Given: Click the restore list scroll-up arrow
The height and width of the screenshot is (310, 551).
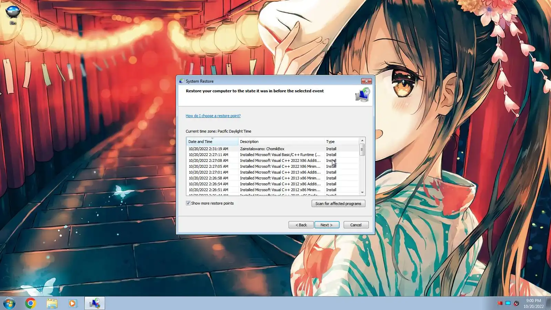Looking at the screenshot, I should coord(362,141).
